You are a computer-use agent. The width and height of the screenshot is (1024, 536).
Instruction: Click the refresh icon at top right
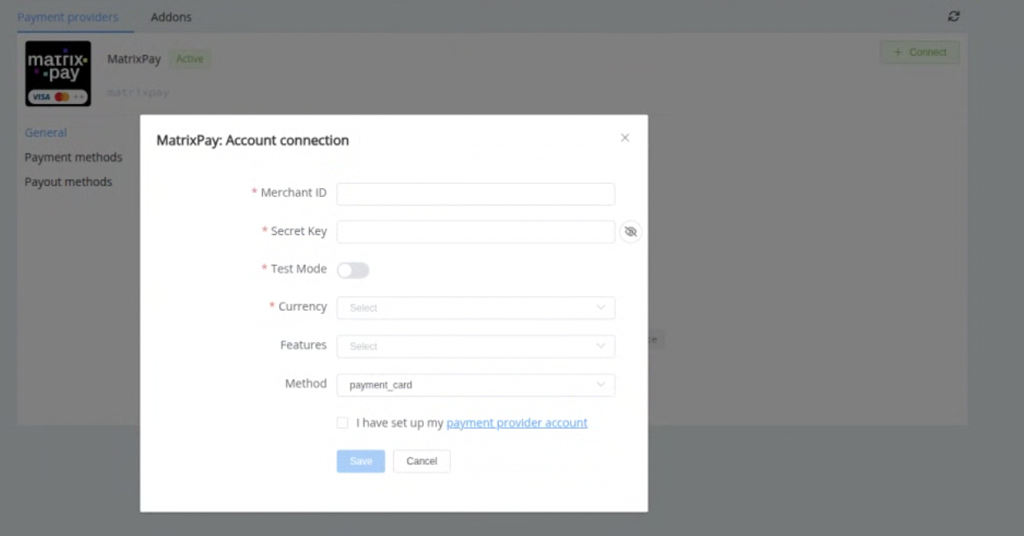[x=954, y=16]
